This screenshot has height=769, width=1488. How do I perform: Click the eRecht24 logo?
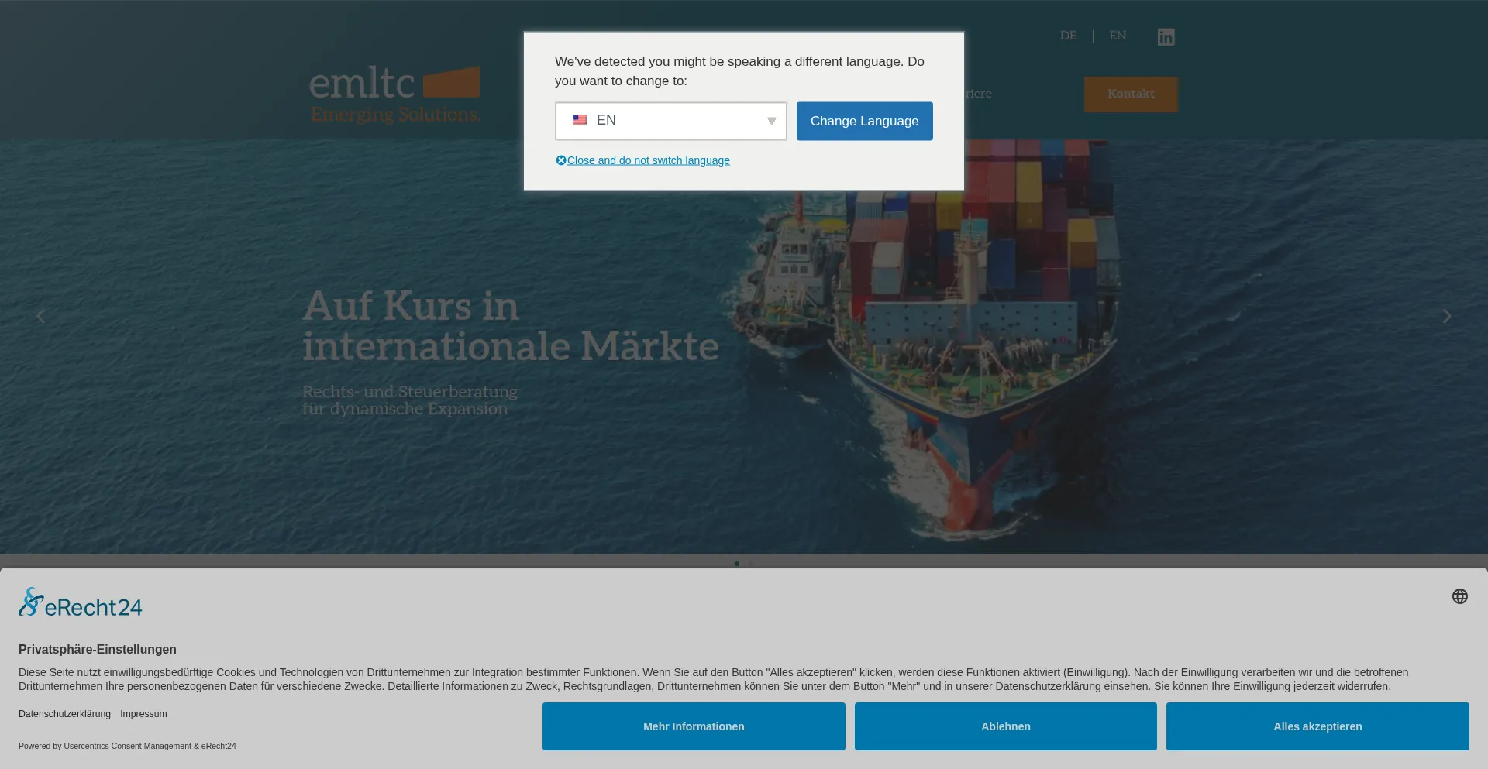(81, 603)
